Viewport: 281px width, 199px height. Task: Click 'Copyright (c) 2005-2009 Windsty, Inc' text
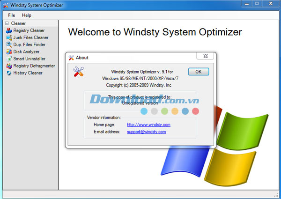[x=139, y=85]
